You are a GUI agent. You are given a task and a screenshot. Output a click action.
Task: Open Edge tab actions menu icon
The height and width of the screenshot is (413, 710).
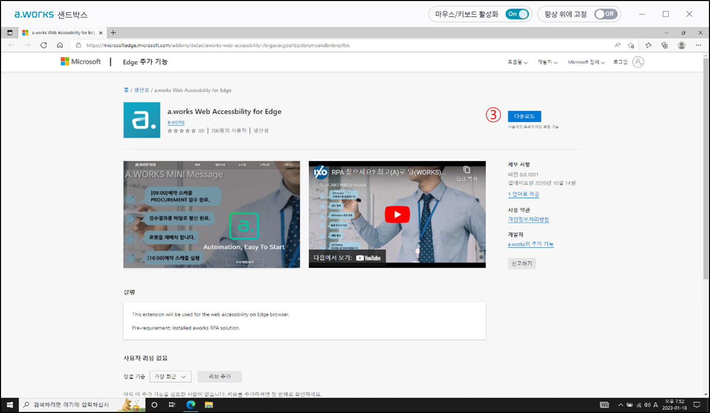(9, 33)
